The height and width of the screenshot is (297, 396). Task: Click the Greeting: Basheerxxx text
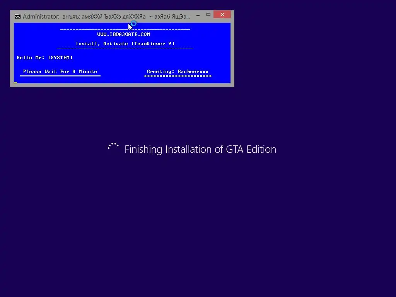[x=178, y=72]
